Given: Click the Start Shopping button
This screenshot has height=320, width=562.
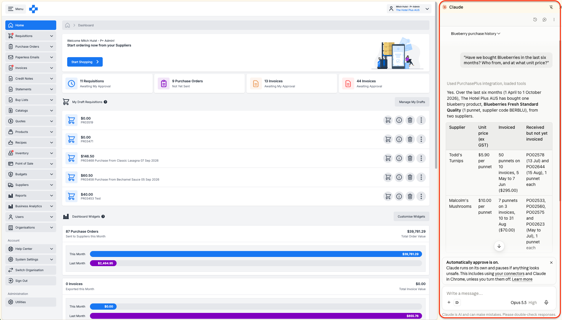Looking at the screenshot, I should pyautogui.click(x=85, y=62).
